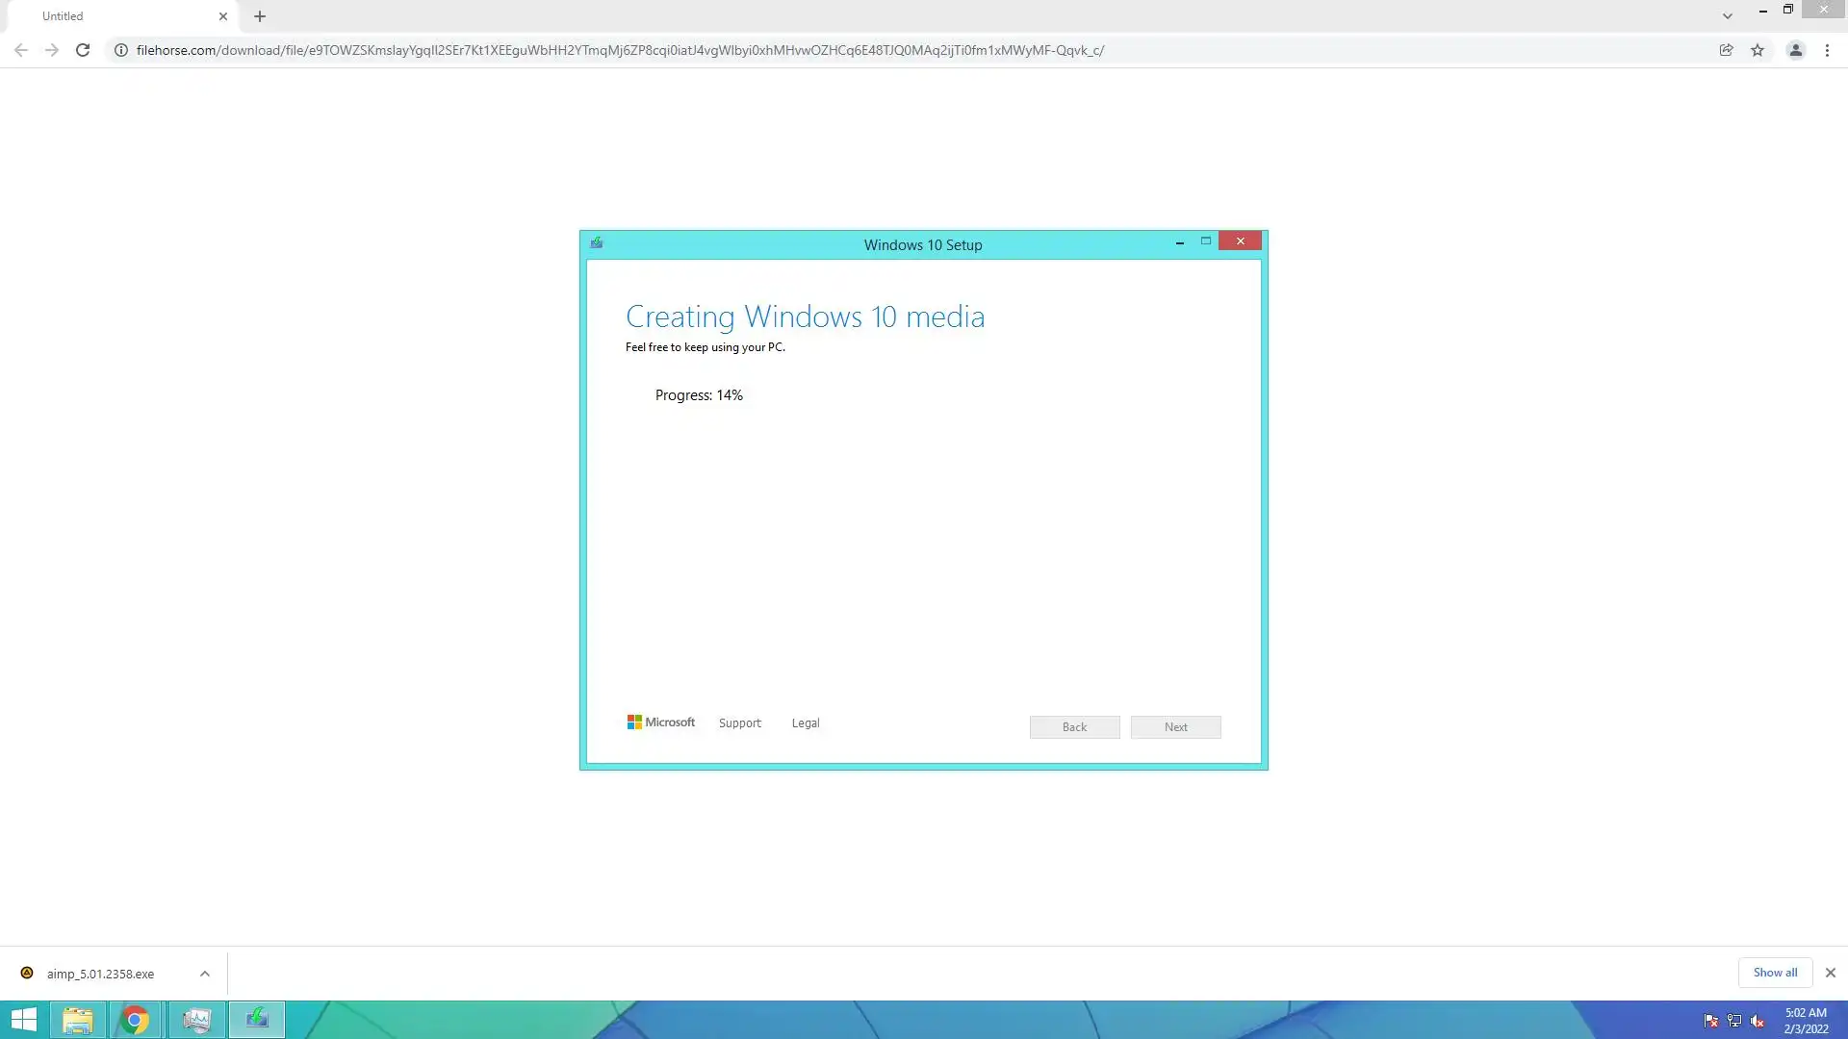Image resolution: width=1848 pixels, height=1039 pixels.
Task: Click the share page icon in address bar
Action: pyautogui.click(x=1726, y=50)
